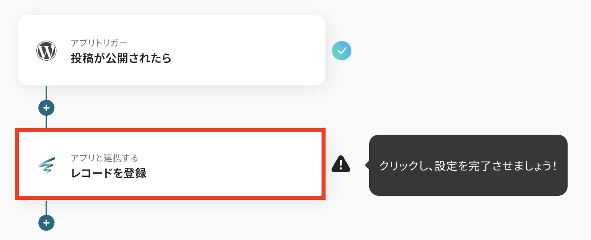The width and height of the screenshot is (591, 240).
Task: Click the アプリと連携する label
Action: pos(104,158)
